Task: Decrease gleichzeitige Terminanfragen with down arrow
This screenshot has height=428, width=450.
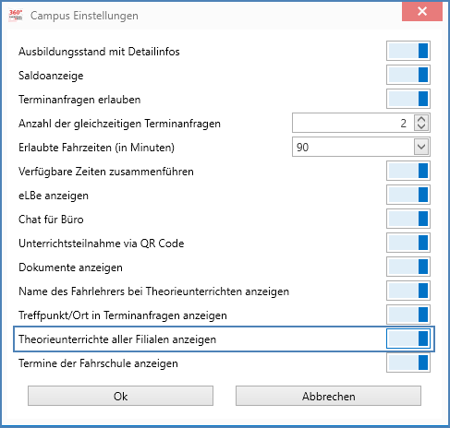Action: [421, 126]
